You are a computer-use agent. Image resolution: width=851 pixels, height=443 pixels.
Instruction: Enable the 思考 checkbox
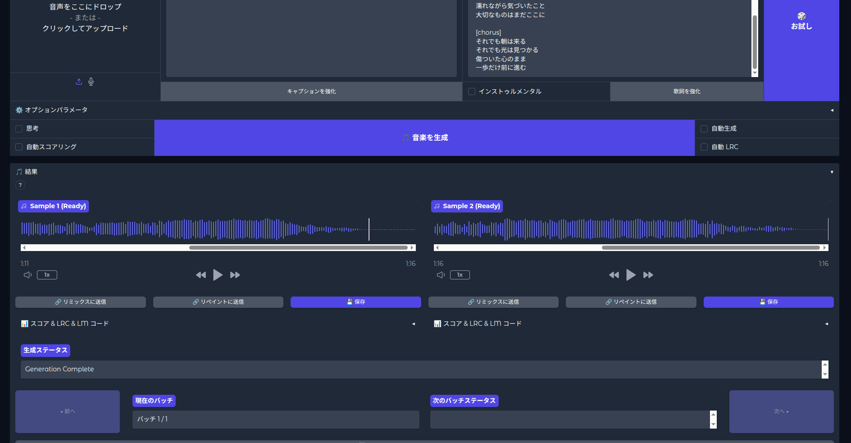click(x=19, y=129)
